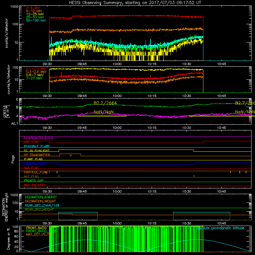Click the B2.2/2664 flare annotation
This screenshot has height=255, width=255.
tap(105, 103)
